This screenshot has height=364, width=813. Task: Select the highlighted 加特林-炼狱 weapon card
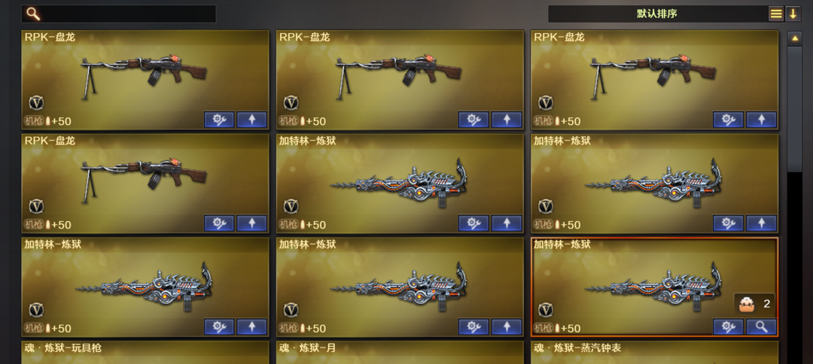(x=654, y=287)
